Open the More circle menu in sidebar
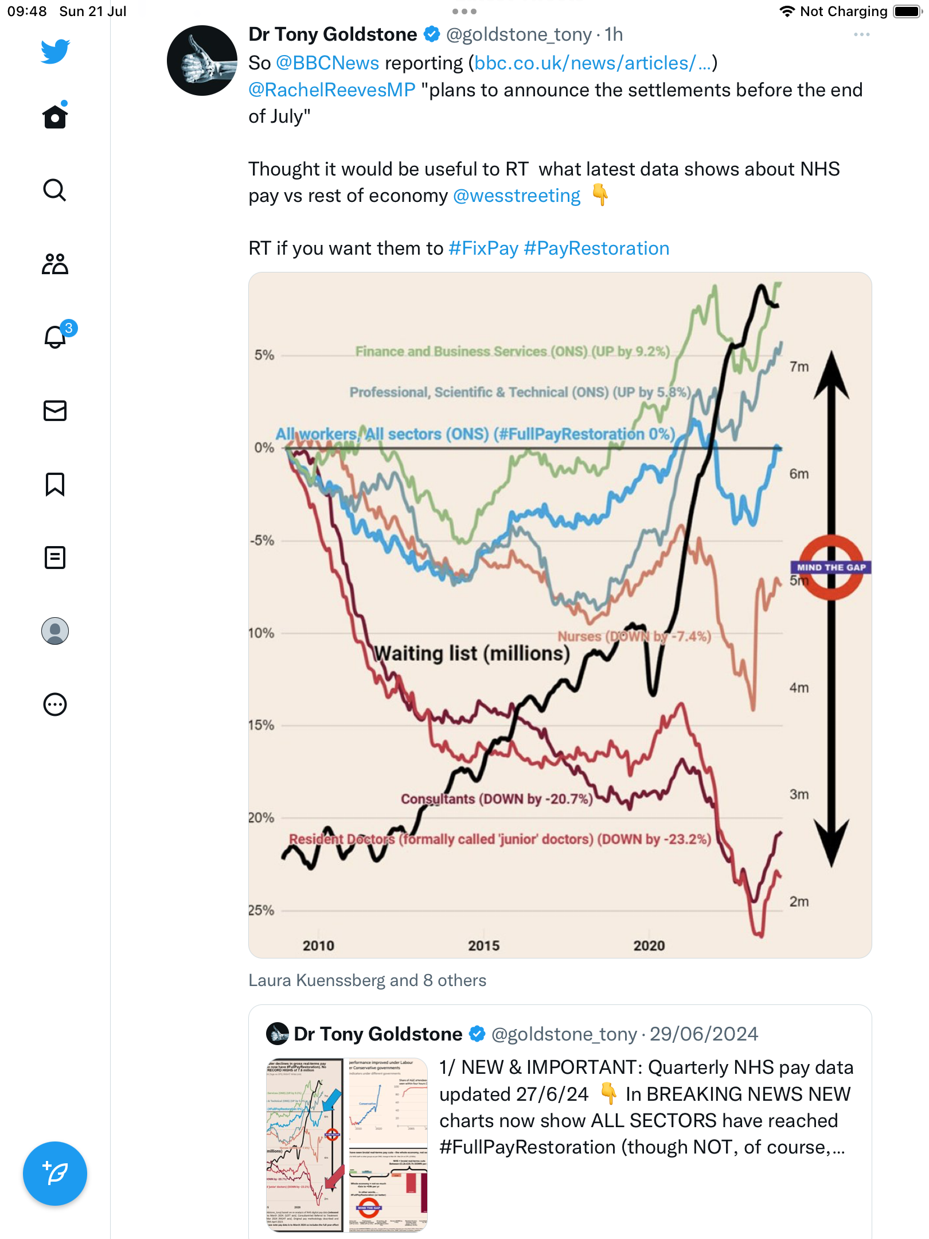Screen dimensions: 929x1239 click(55, 704)
